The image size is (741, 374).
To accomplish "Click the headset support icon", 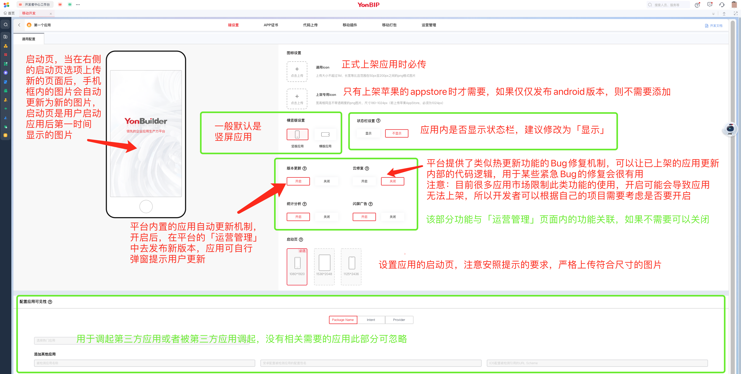I will pos(722,5).
